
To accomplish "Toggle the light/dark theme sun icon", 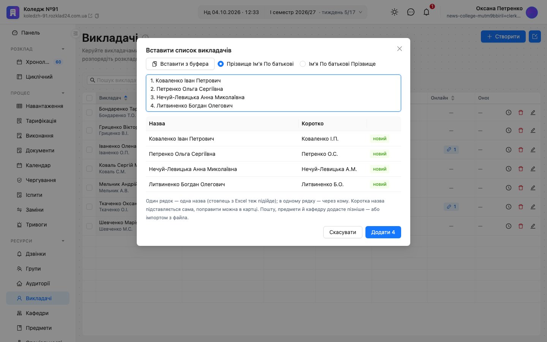I will (395, 12).
